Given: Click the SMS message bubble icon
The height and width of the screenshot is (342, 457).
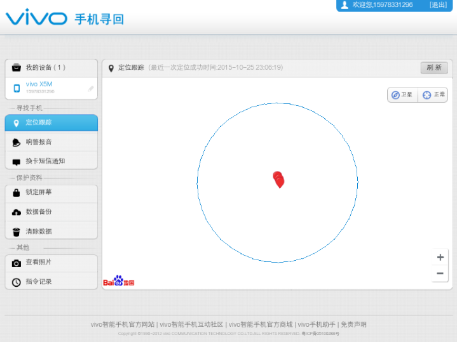Looking at the screenshot, I should pos(17,162).
